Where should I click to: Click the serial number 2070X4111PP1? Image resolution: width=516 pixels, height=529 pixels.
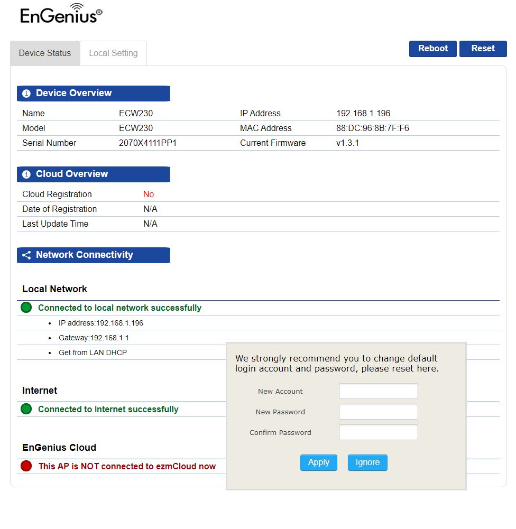(x=148, y=143)
